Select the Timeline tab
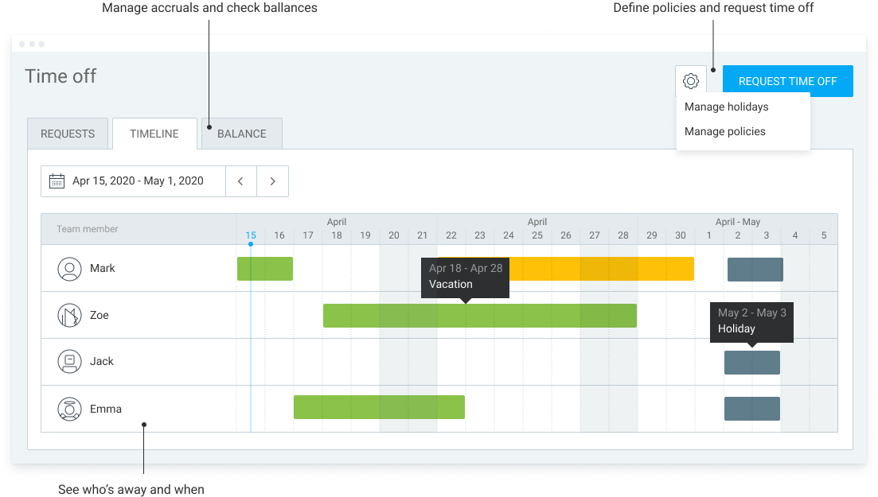Viewport: 878px width, 497px height. pyautogui.click(x=154, y=134)
